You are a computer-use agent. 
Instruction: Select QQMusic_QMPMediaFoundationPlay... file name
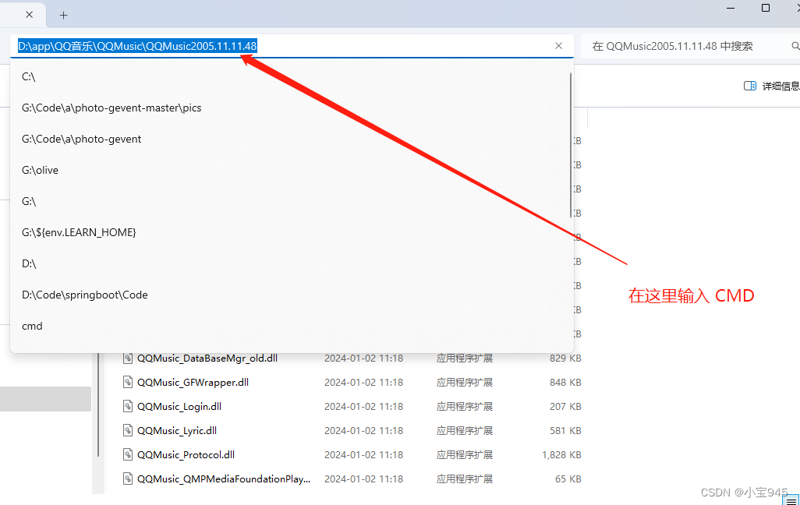tap(224, 479)
